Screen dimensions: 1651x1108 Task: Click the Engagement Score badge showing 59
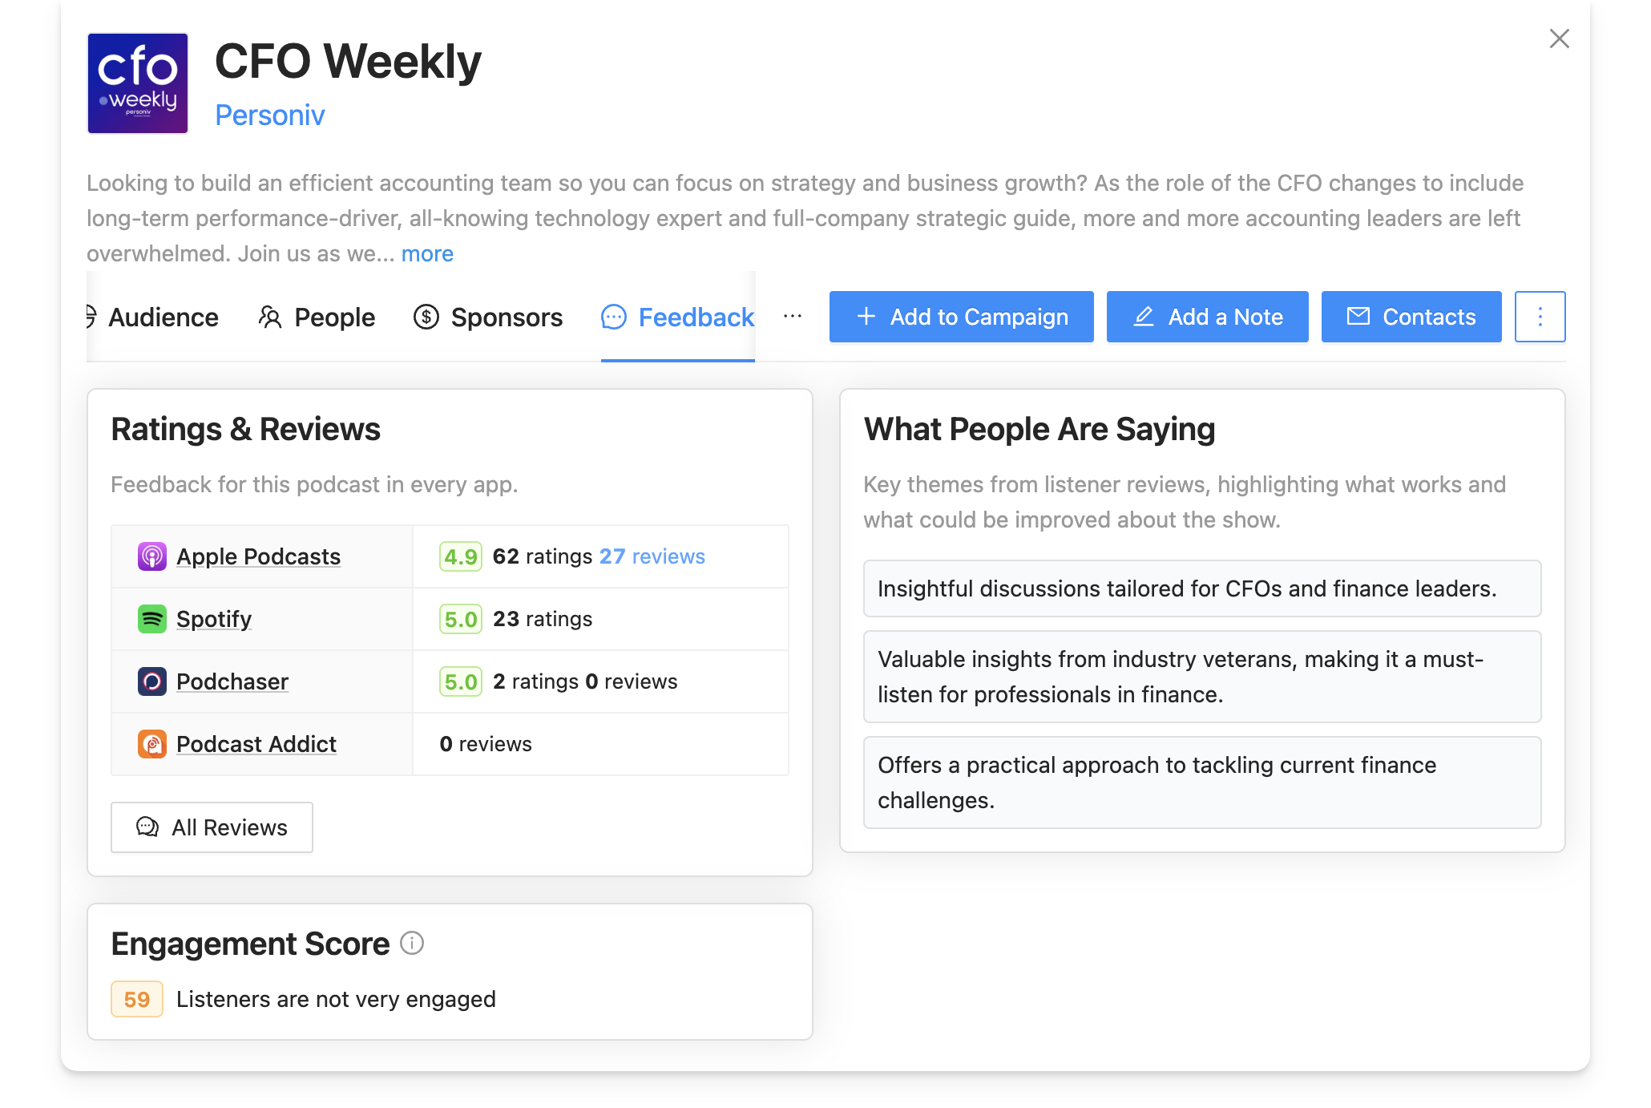pos(136,999)
